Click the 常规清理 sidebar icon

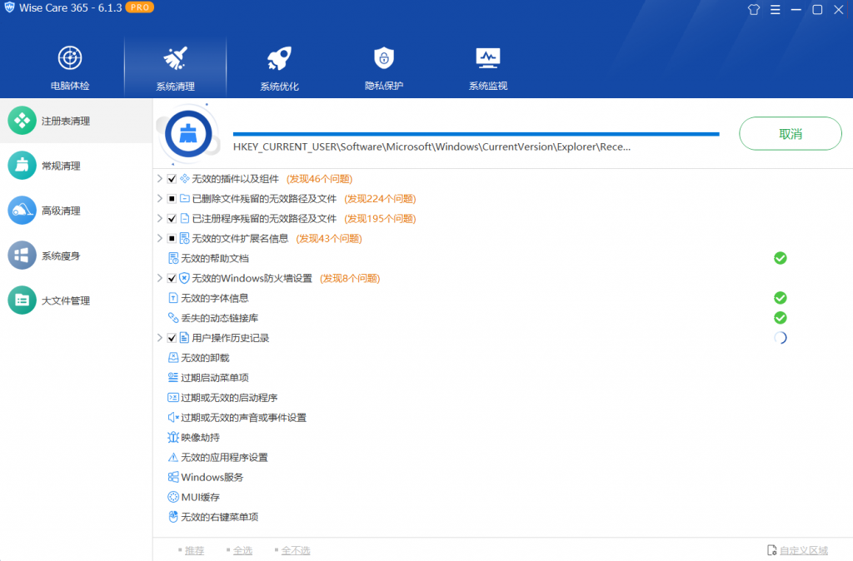click(x=22, y=166)
